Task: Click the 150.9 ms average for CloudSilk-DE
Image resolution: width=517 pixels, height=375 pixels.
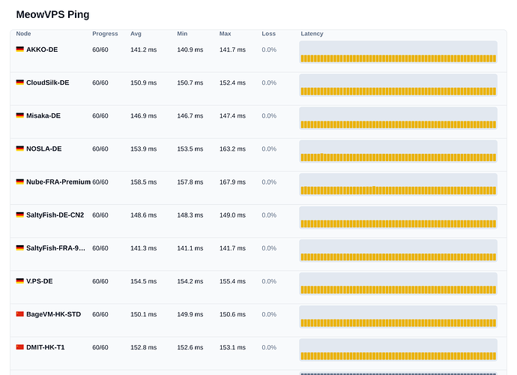Action: [143, 82]
